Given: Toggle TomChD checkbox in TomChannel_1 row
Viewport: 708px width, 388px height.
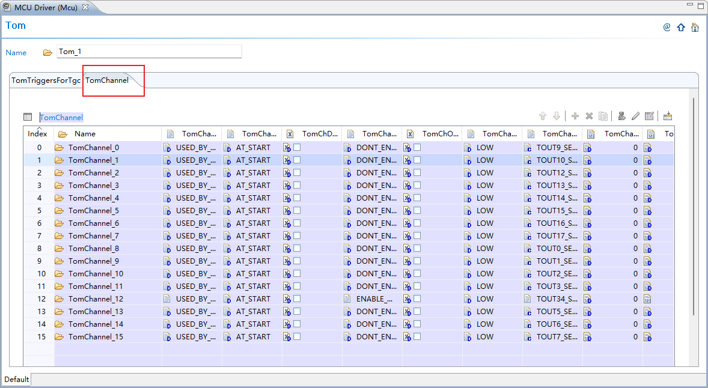Looking at the screenshot, I should point(297,160).
